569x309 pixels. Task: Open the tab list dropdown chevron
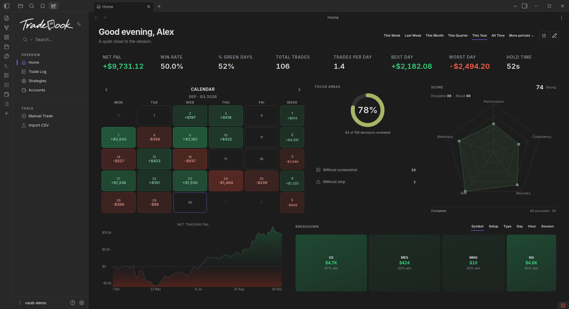[x=515, y=6]
